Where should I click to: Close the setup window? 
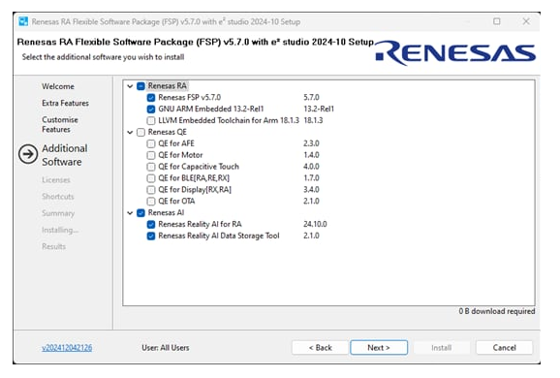pyautogui.click(x=526, y=21)
